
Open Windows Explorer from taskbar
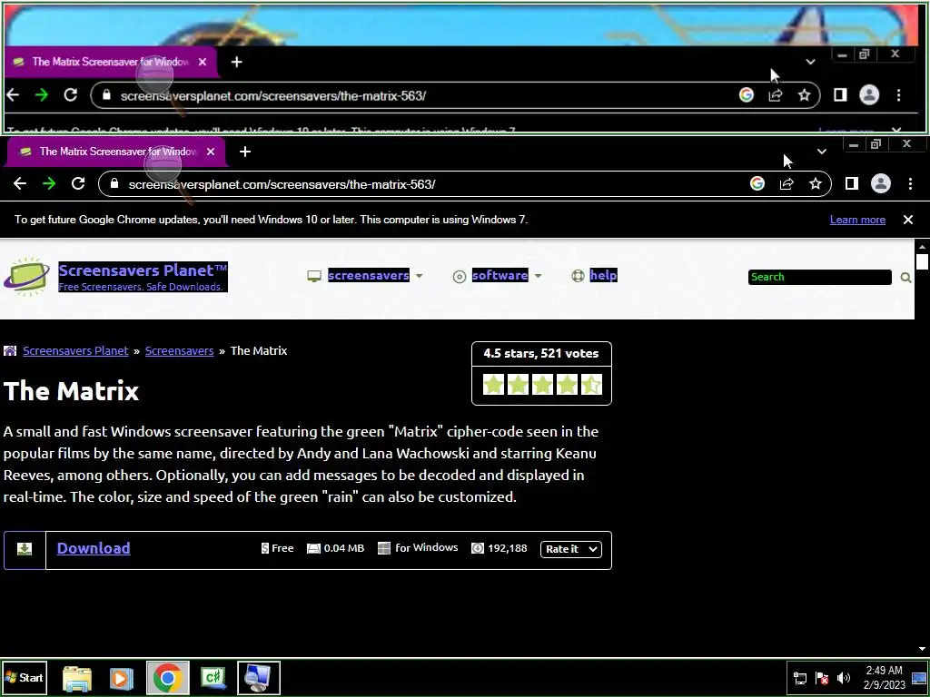[x=77, y=678]
